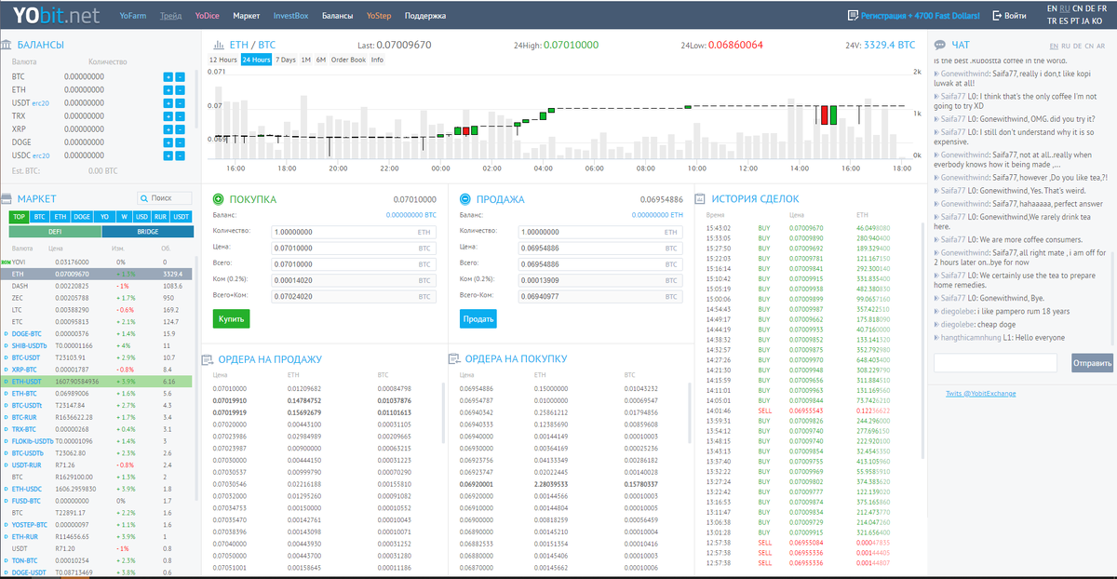Click the buy Количество amount field

coord(354,232)
